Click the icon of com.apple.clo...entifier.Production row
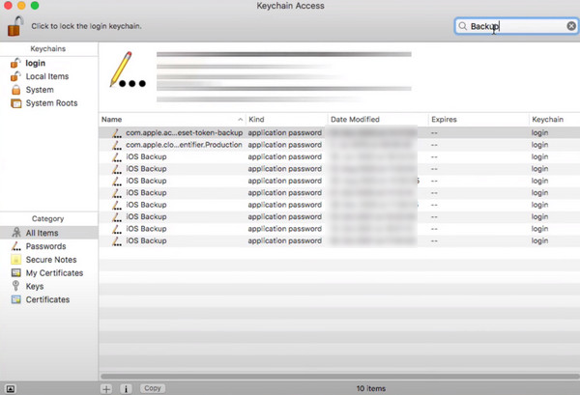The image size is (580, 395). [x=117, y=145]
